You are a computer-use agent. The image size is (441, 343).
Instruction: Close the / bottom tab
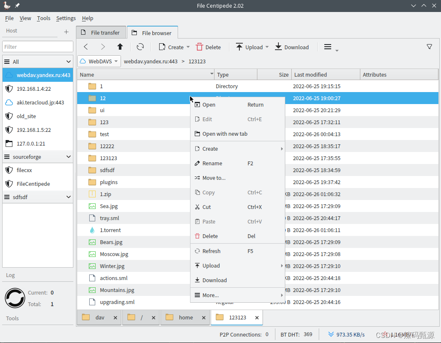tap(154, 317)
